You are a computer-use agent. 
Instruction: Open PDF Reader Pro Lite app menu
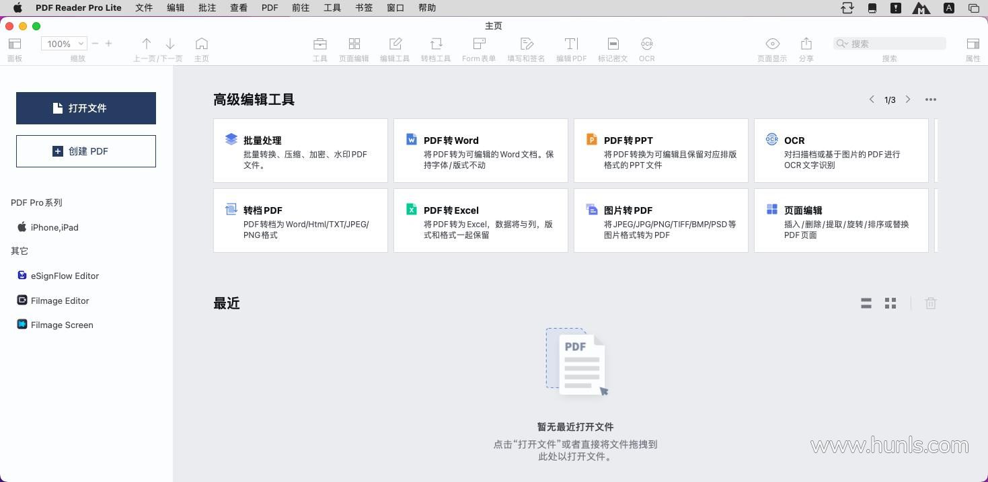coord(79,8)
